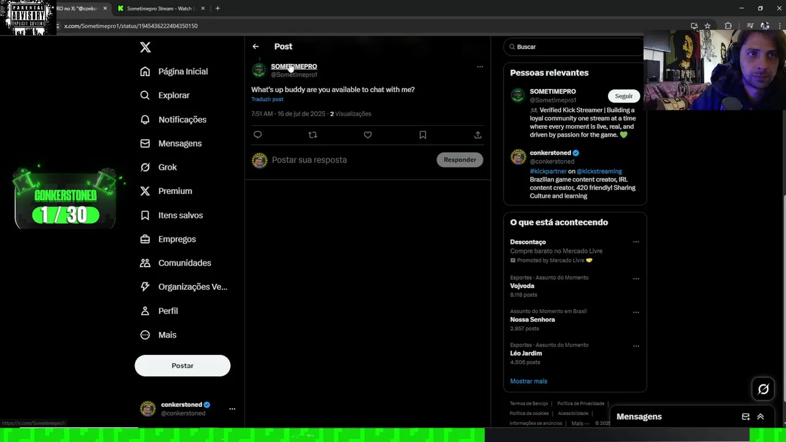Open a new browser tab with plus

coord(217,9)
